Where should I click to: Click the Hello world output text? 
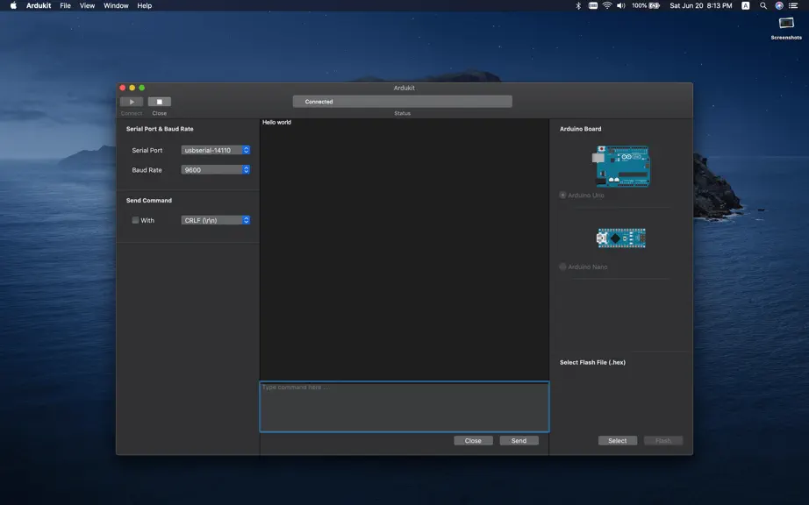(x=276, y=122)
